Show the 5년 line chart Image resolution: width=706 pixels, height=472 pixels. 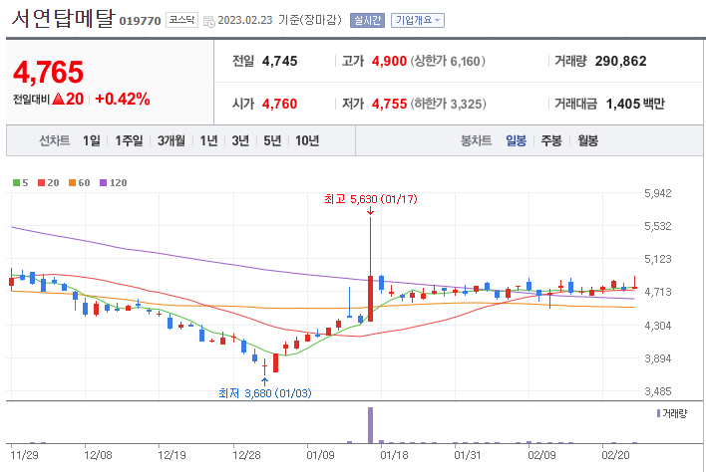[x=272, y=141]
